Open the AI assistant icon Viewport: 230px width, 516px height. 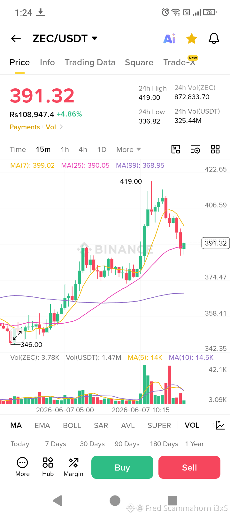click(x=169, y=38)
